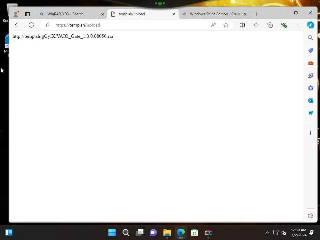The image size is (320, 240).
Task: Customize sidebar with plus button
Action: click(x=310, y=133)
